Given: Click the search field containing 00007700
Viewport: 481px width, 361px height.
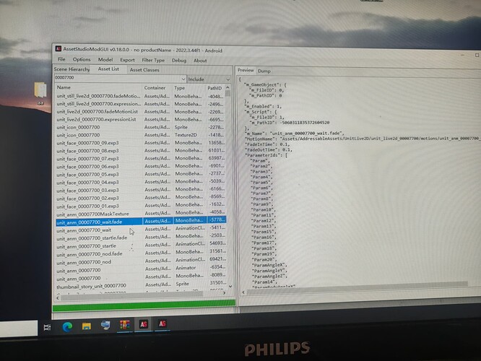Looking at the screenshot, I should [x=117, y=78].
